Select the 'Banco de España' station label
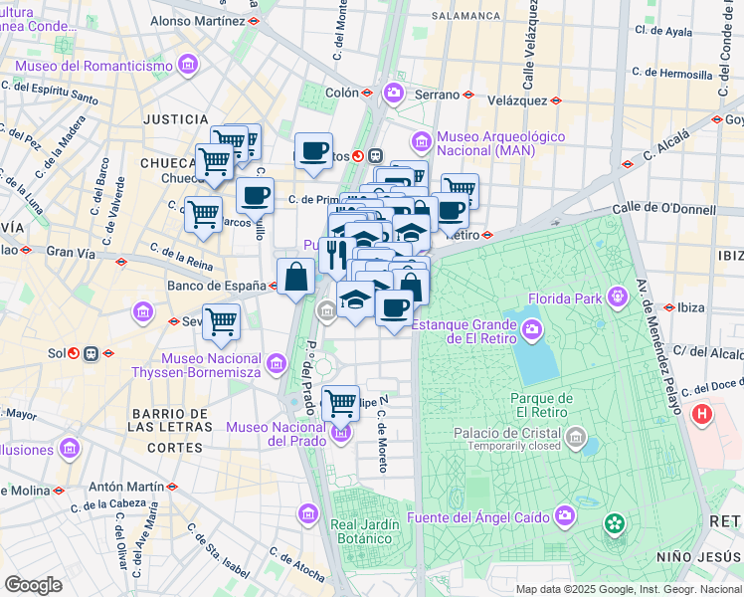 217,286
